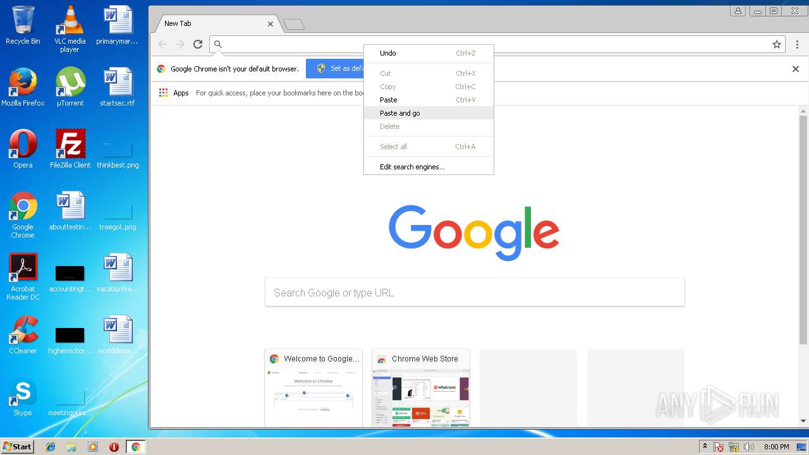Select thinkbest.png file on desktop
809x455 pixels.
click(x=118, y=155)
